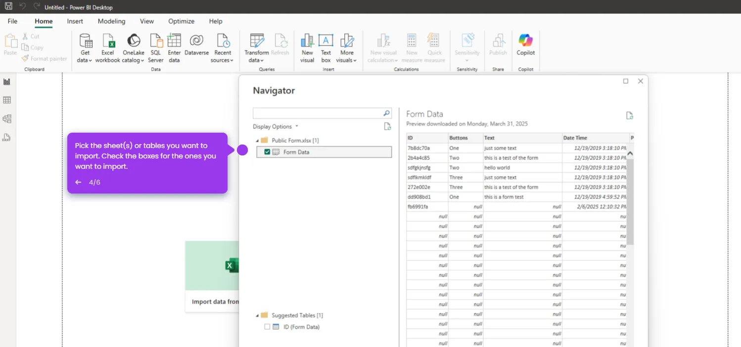The image size is (741, 347).
Task: Click the cell with ID 7b8dc70a
Action: pyautogui.click(x=427, y=148)
